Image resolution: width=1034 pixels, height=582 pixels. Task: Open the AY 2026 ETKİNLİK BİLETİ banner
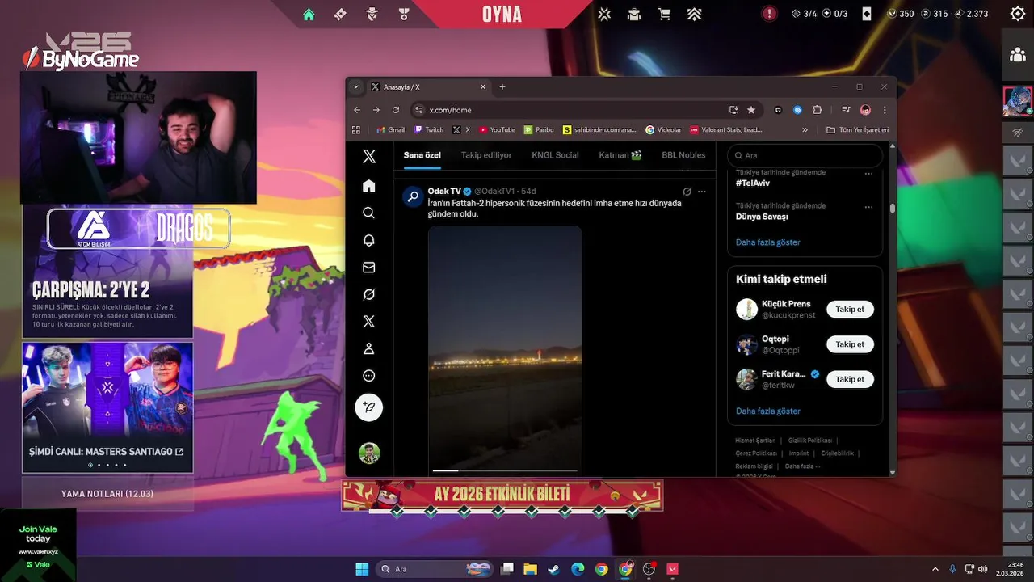[x=502, y=495]
